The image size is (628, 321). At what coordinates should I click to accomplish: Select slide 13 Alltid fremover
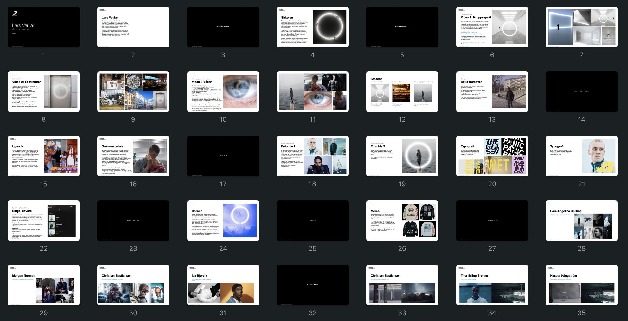click(492, 92)
